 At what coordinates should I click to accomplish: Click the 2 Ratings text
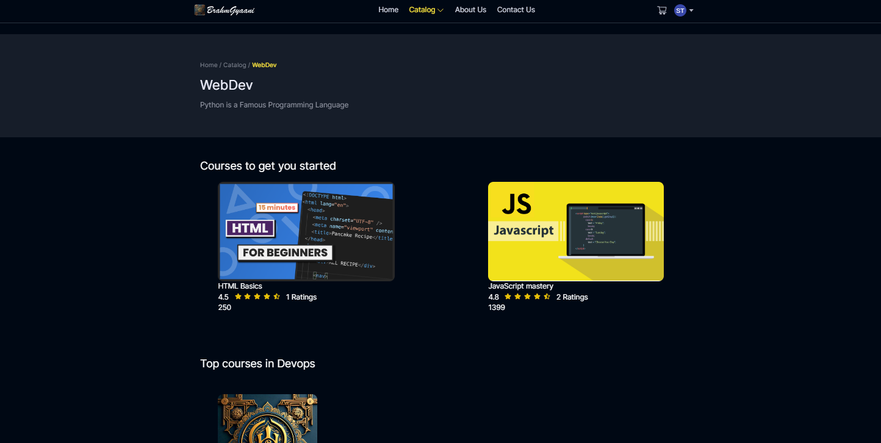572,297
